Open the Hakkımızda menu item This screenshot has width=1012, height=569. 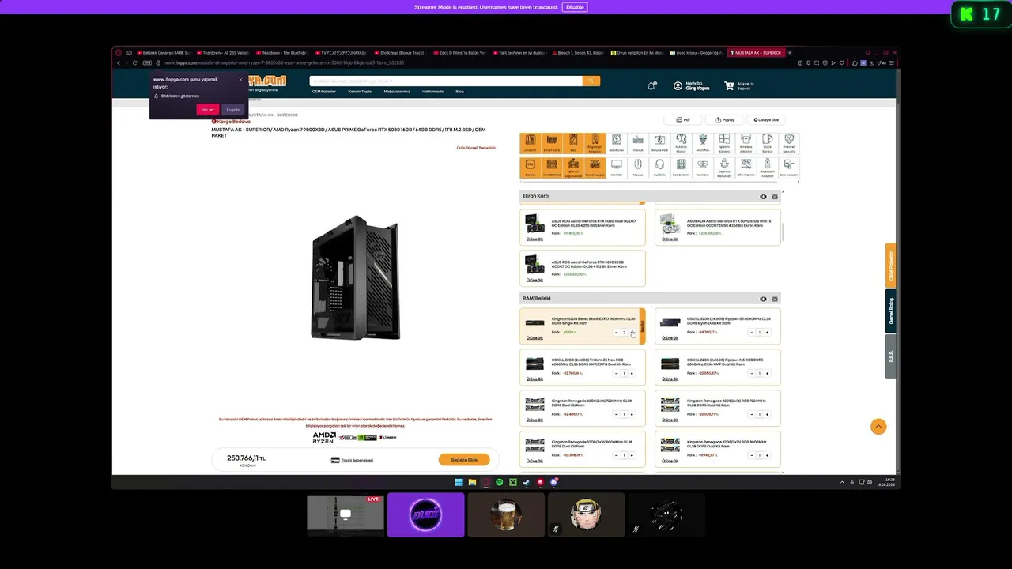(x=432, y=91)
